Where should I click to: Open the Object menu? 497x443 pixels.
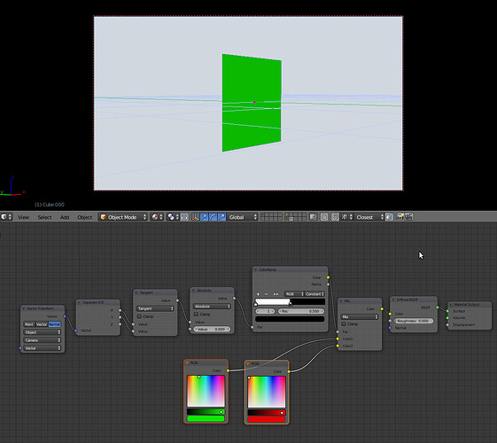tap(85, 217)
